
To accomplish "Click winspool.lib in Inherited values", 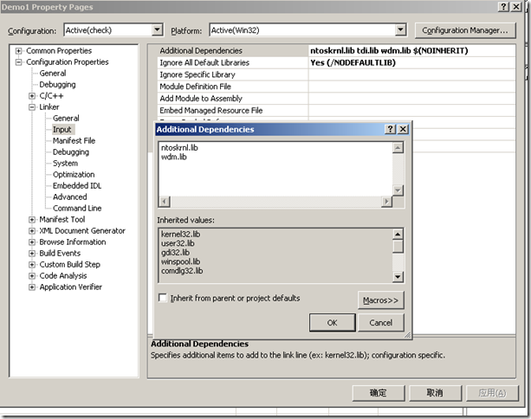I will [180, 261].
